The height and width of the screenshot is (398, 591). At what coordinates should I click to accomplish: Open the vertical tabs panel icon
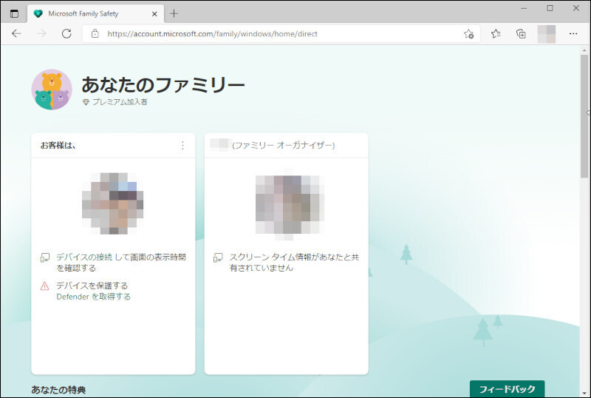(14, 14)
